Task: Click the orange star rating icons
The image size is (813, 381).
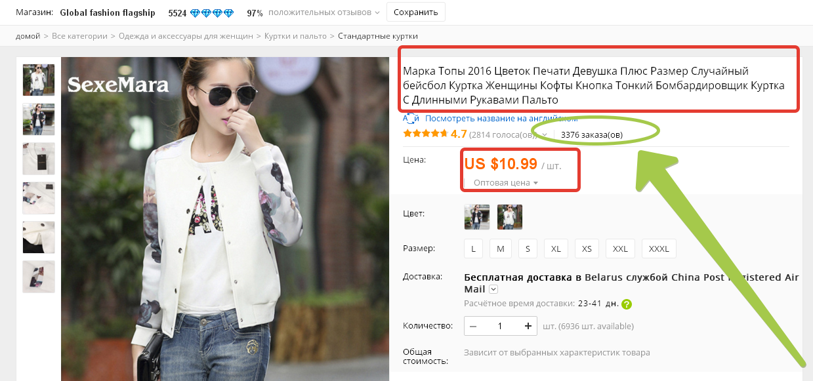Action: pyautogui.click(x=425, y=134)
